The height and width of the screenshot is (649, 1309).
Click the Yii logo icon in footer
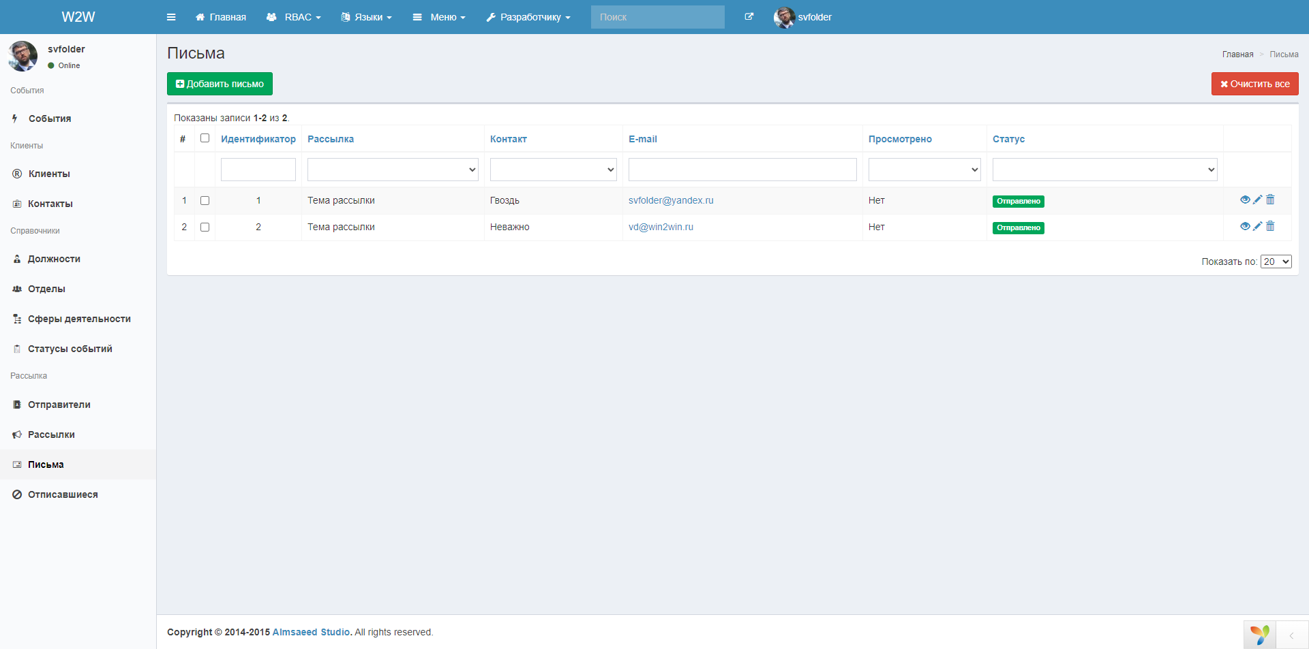point(1260,635)
